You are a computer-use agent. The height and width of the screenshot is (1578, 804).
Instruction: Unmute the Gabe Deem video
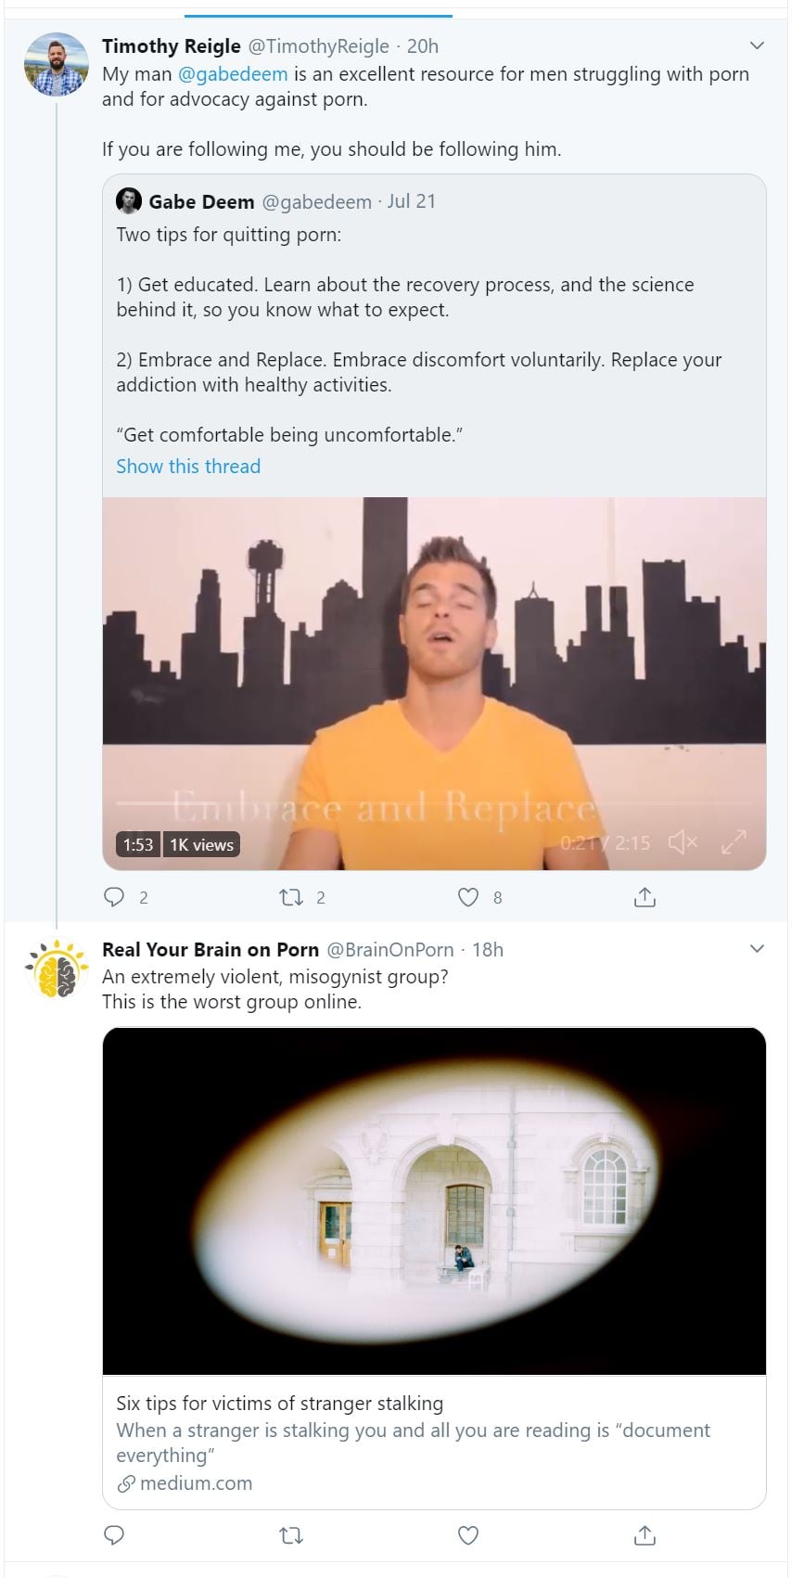(x=683, y=842)
